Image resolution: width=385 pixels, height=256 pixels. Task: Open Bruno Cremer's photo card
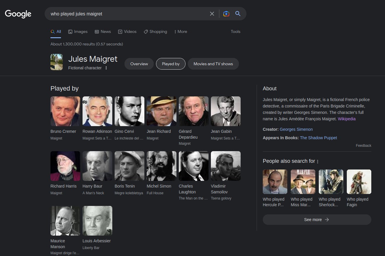[65, 111]
